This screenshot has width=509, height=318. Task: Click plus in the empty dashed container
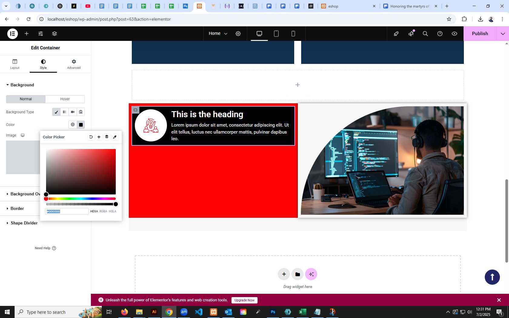(x=298, y=85)
